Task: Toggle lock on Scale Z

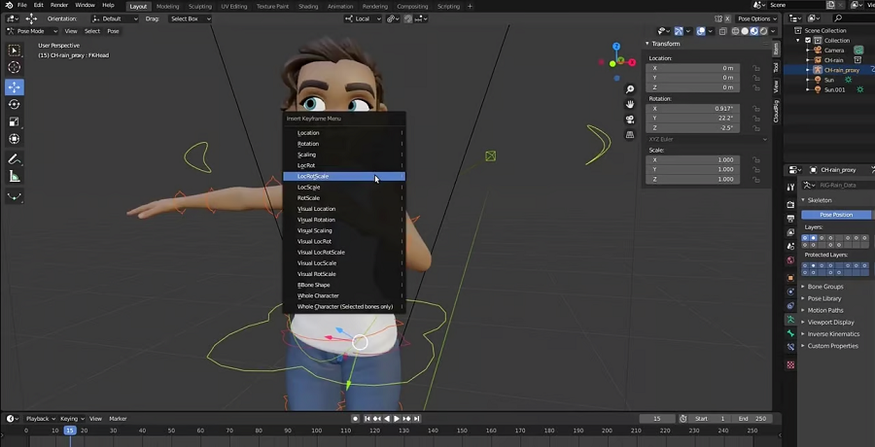Action: tap(755, 179)
